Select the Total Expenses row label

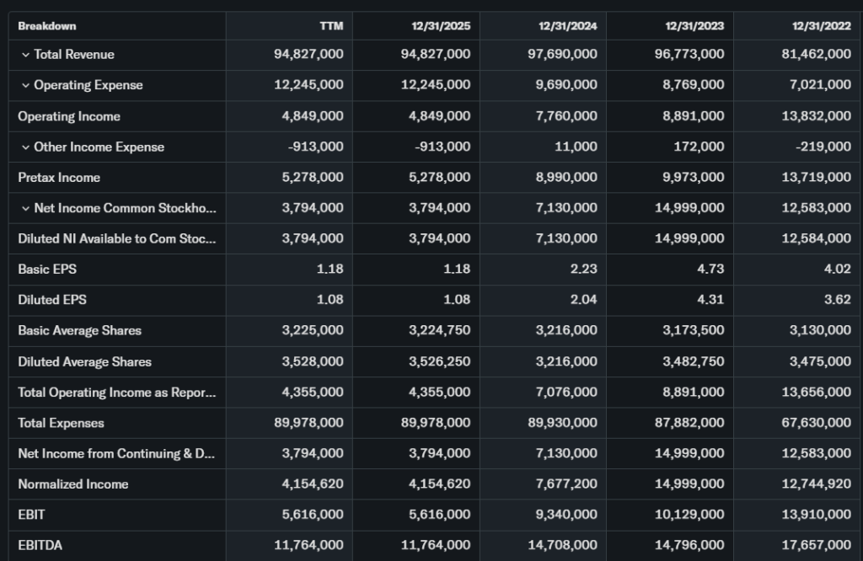(61, 423)
